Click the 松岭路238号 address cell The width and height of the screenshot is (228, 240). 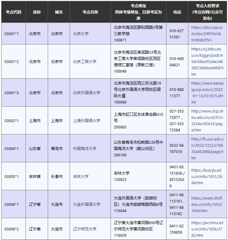click(x=138, y=148)
